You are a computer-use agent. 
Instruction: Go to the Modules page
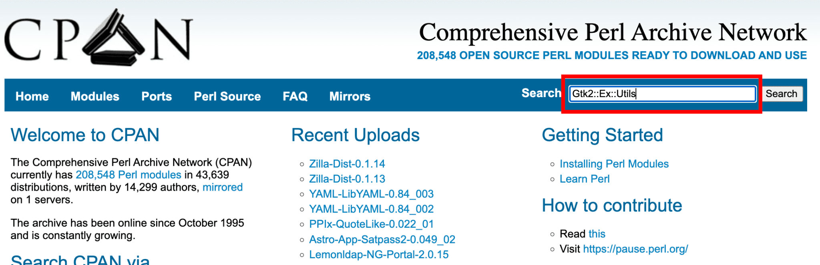(95, 96)
